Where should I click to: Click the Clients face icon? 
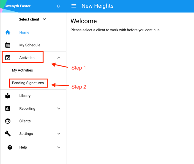8,121
